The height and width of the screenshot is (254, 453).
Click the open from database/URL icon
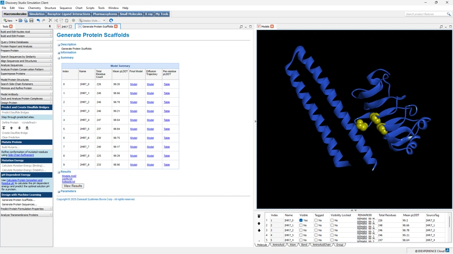[x=25, y=20]
